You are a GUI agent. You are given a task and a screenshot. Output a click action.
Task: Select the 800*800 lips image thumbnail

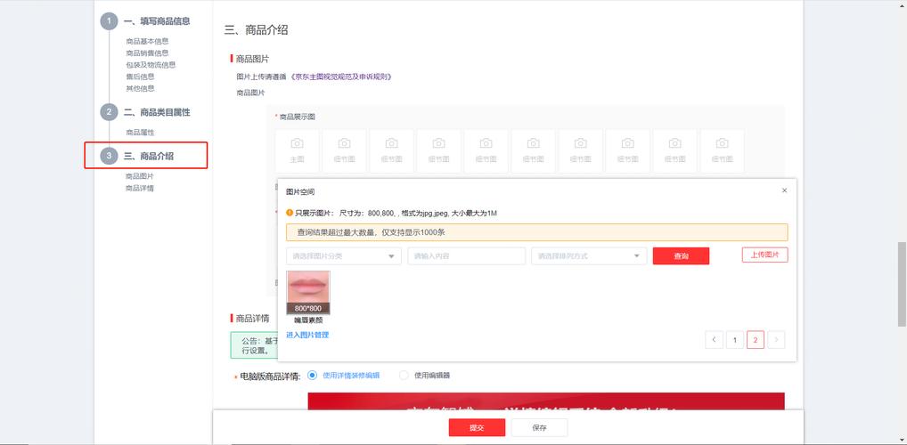click(x=308, y=293)
